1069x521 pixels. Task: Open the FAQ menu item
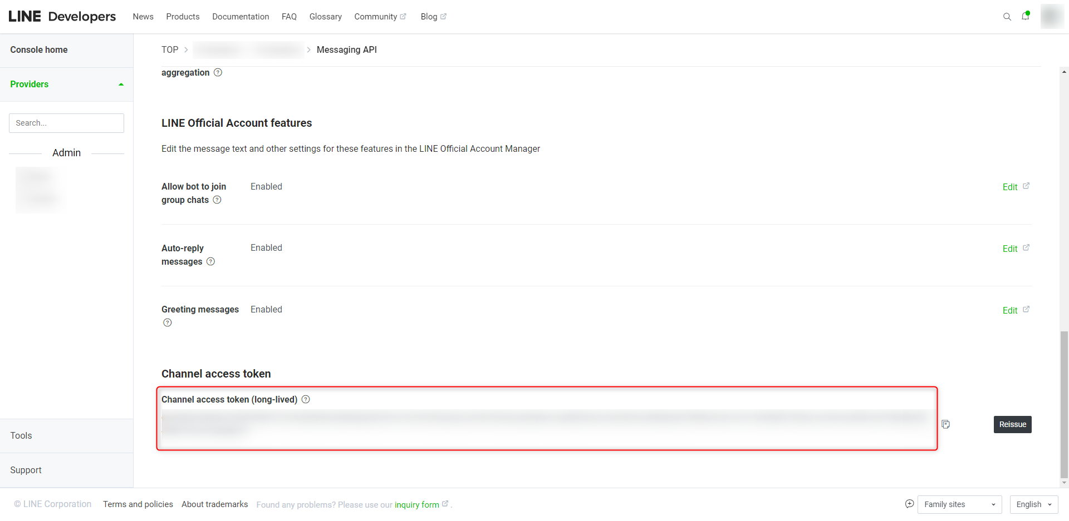tap(289, 17)
